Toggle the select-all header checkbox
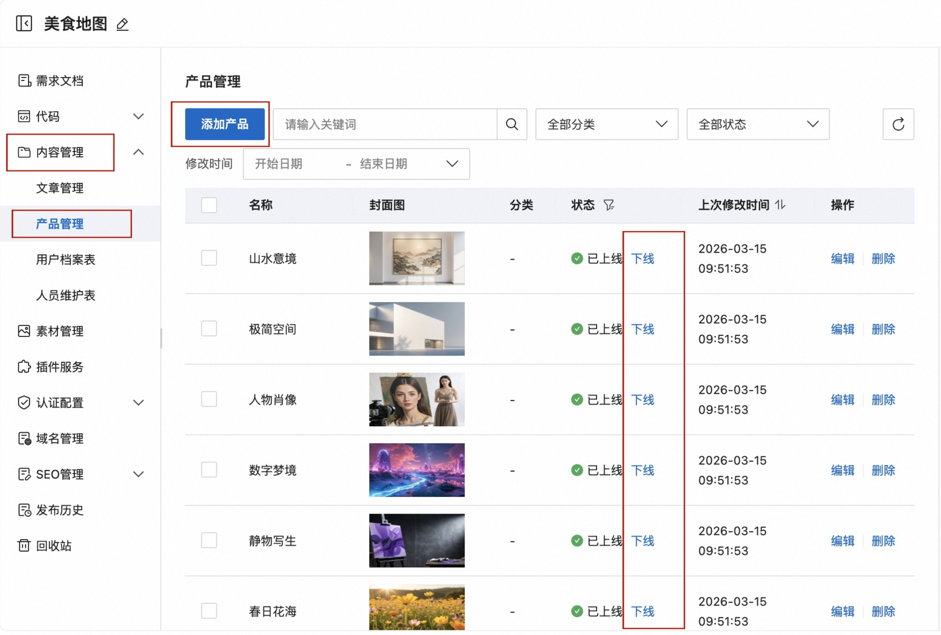 209,205
